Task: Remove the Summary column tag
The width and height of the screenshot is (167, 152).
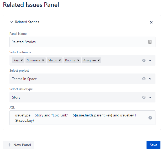Action: pos(43,60)
